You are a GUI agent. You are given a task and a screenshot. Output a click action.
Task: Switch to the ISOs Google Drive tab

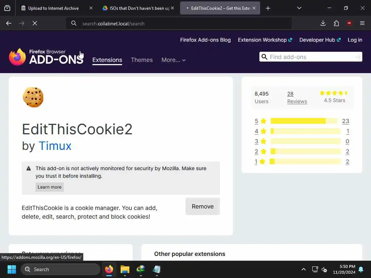coord(136,8)
